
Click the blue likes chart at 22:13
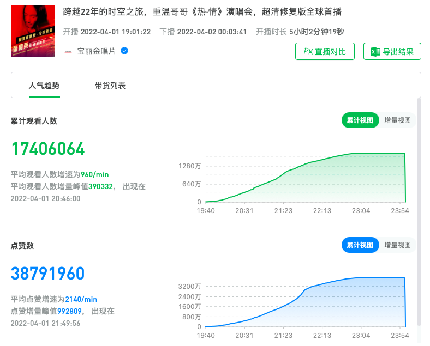click(x=322, y=284)
